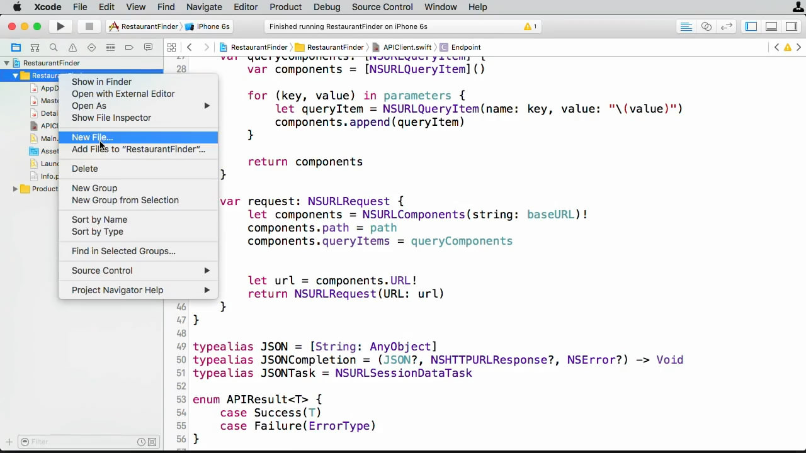Choose Open with External Editor
806x453 pixels.
tap(138, 94)
